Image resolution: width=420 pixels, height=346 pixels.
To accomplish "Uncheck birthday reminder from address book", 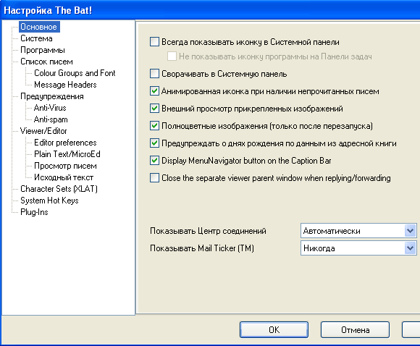I will pos(154,143).
